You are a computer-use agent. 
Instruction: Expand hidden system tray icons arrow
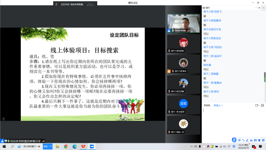click(x=192, y=146)
